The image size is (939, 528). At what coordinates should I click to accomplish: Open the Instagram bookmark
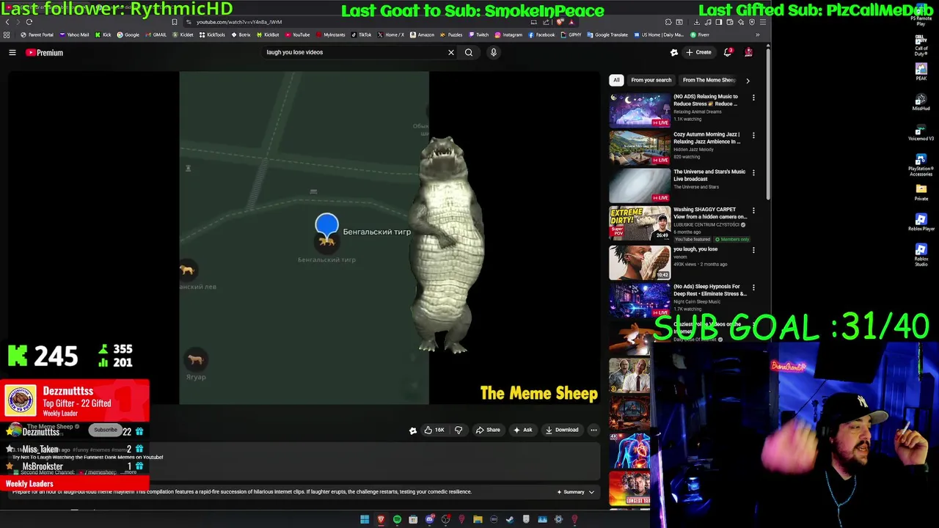pos(508,34)
